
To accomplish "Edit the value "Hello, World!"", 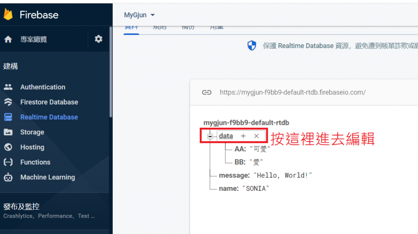I will pyautogui.click(x=282, y=175).
